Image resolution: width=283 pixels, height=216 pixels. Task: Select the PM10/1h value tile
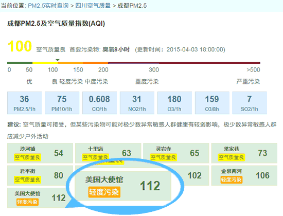(x=62, y=103)
